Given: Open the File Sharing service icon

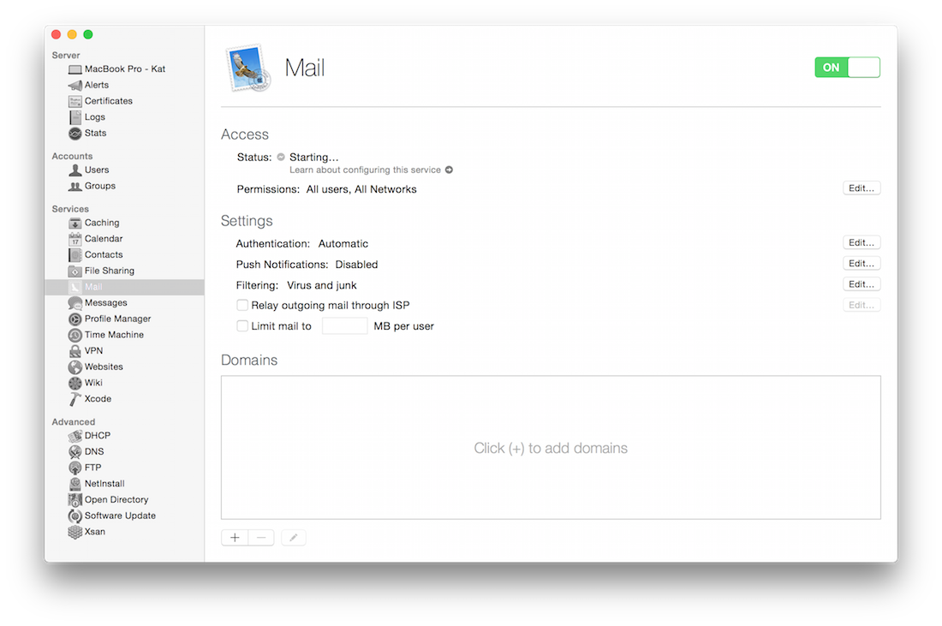Looking at the screenshot, I should (75, 271).
